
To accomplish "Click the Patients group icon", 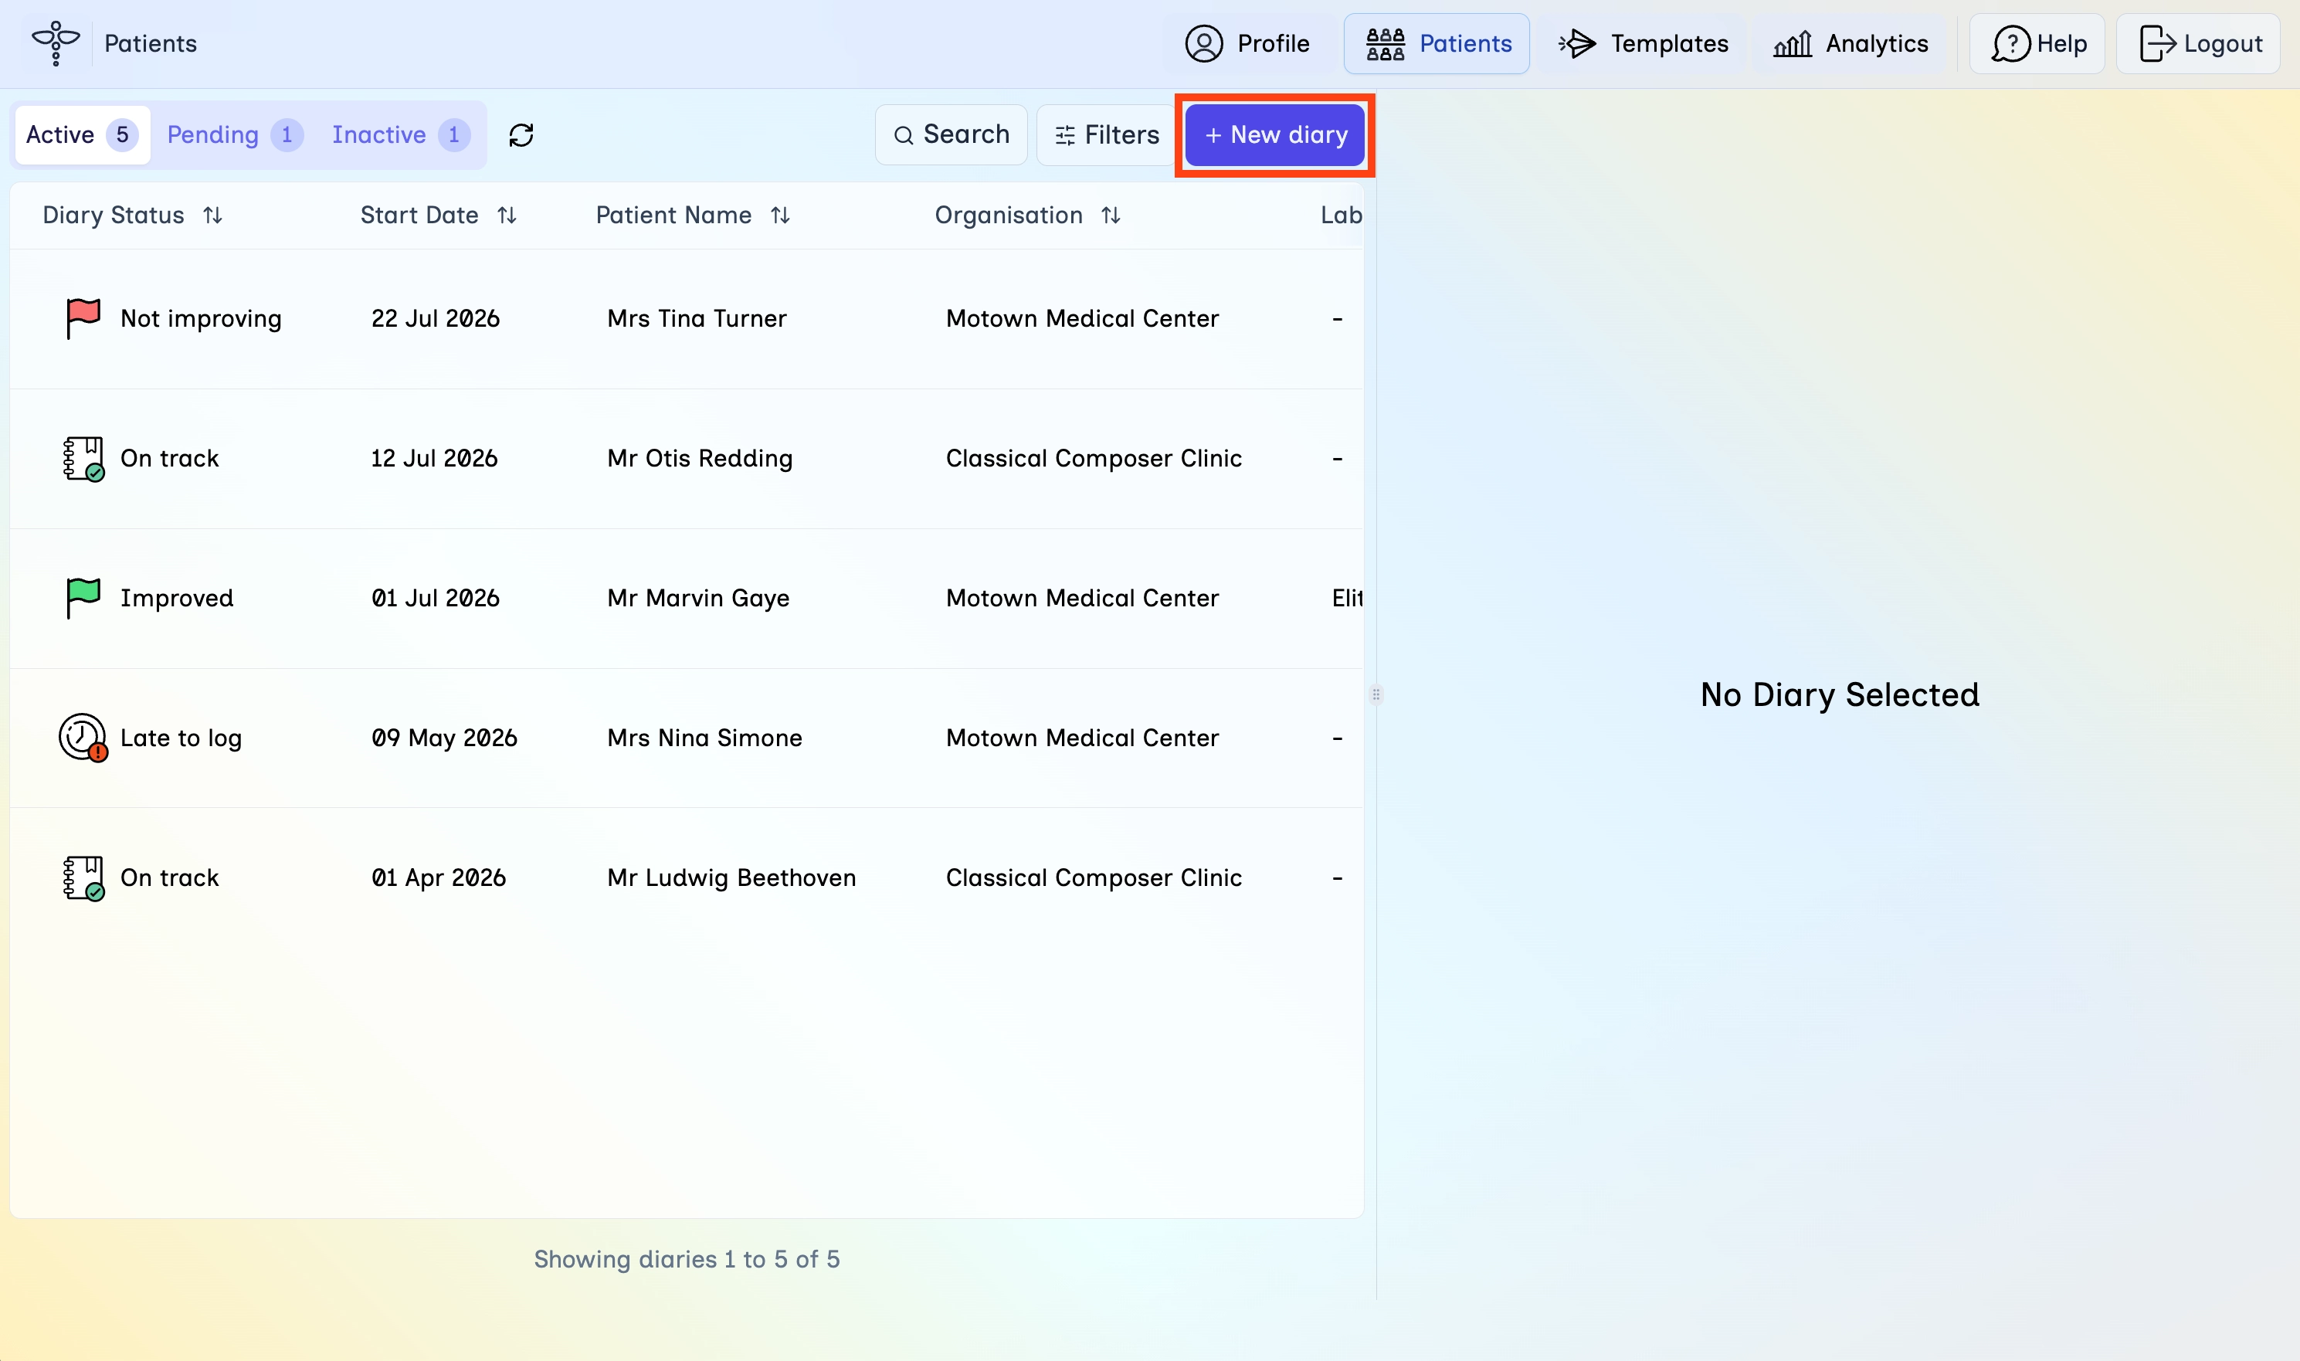I will tap(1385, 44).
